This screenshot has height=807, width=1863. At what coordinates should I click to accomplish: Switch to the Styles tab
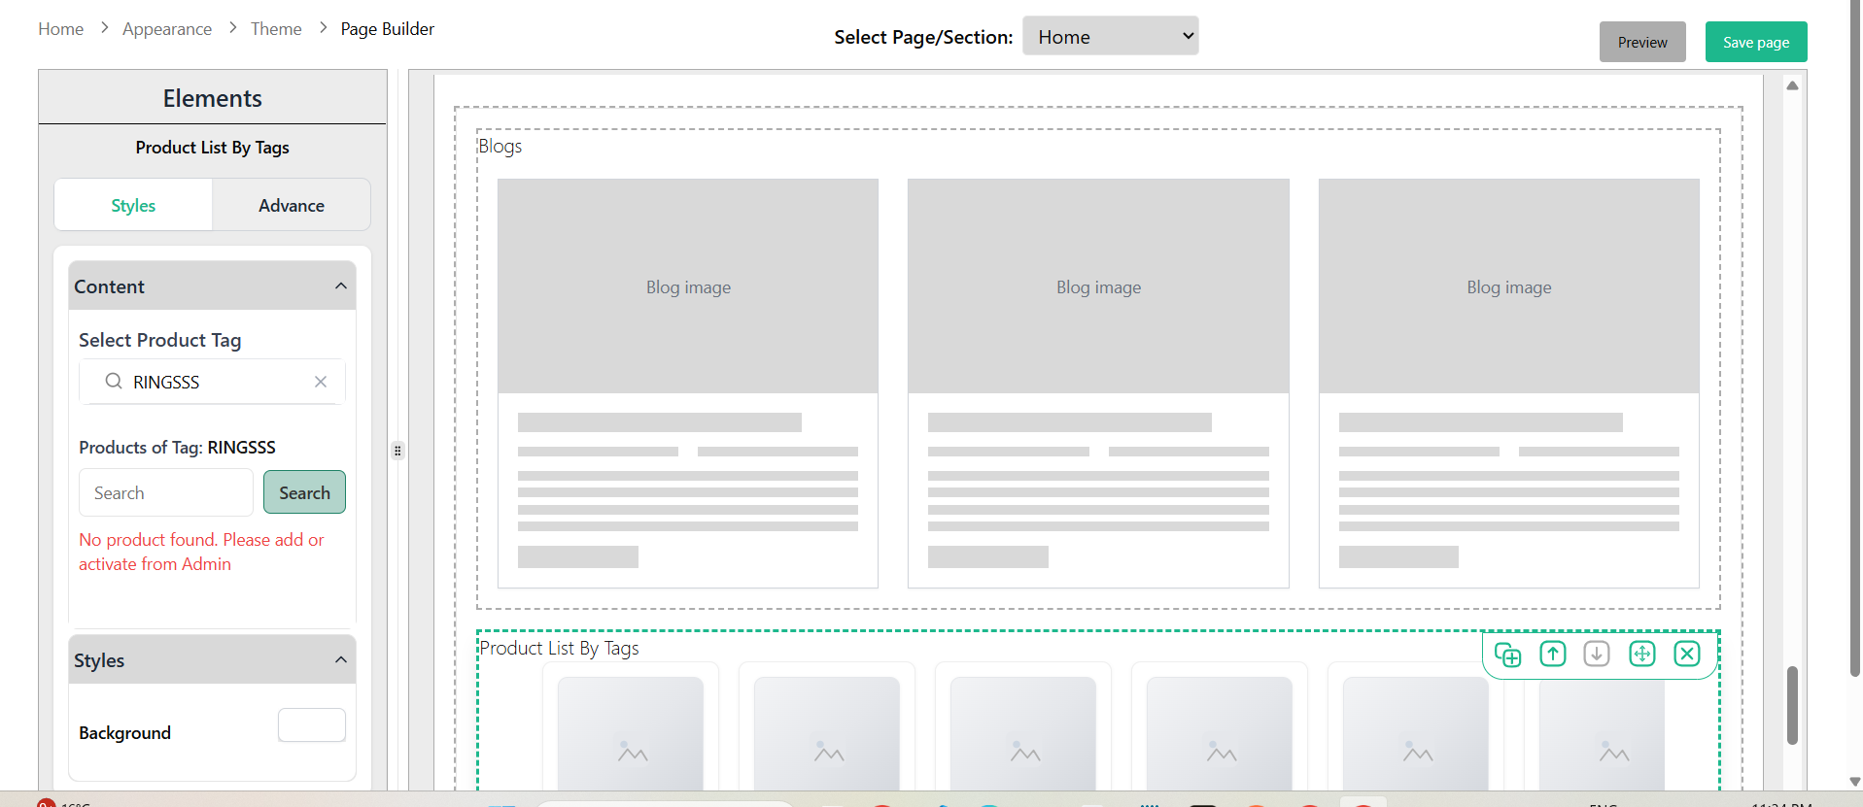pos(133,205)
